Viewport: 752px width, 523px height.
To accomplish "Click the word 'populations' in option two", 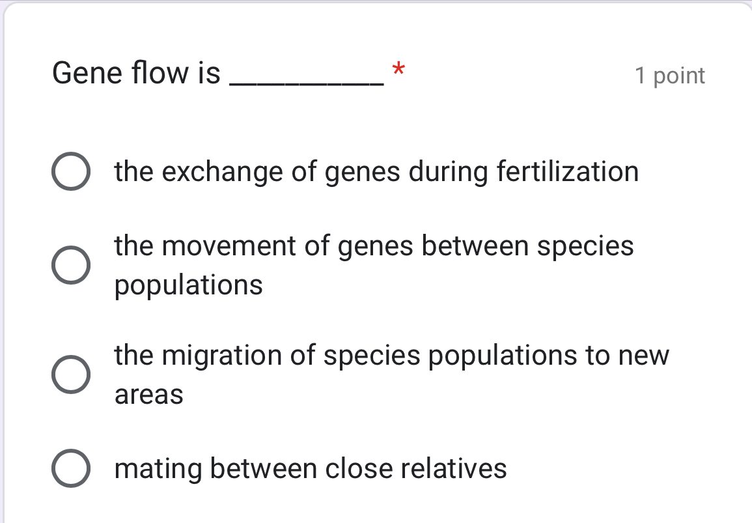I will pyautogui.click(x=188, y=285).
